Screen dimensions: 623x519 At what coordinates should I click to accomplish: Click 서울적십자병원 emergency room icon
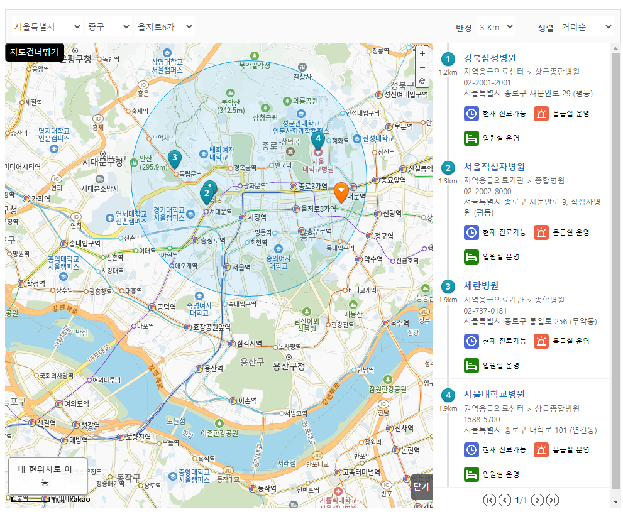pyautogui.click(x=541, y=232)
